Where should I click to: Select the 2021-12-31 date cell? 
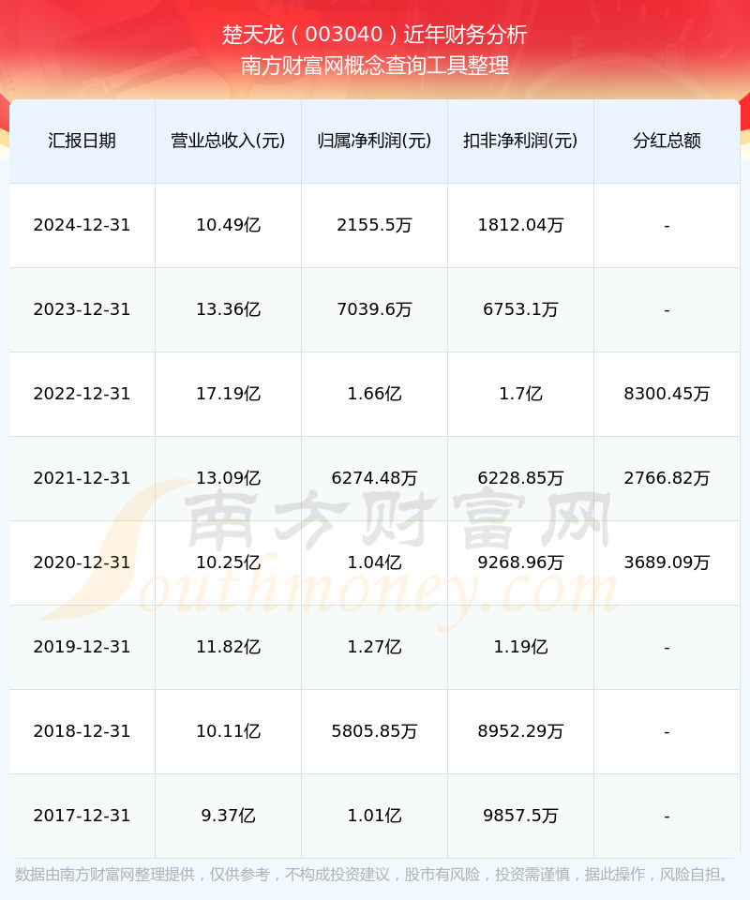pyautogui.click(x=82, y=478)
